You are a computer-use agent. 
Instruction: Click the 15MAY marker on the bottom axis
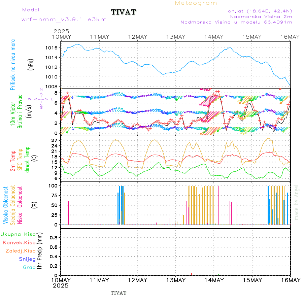[252, 280]
